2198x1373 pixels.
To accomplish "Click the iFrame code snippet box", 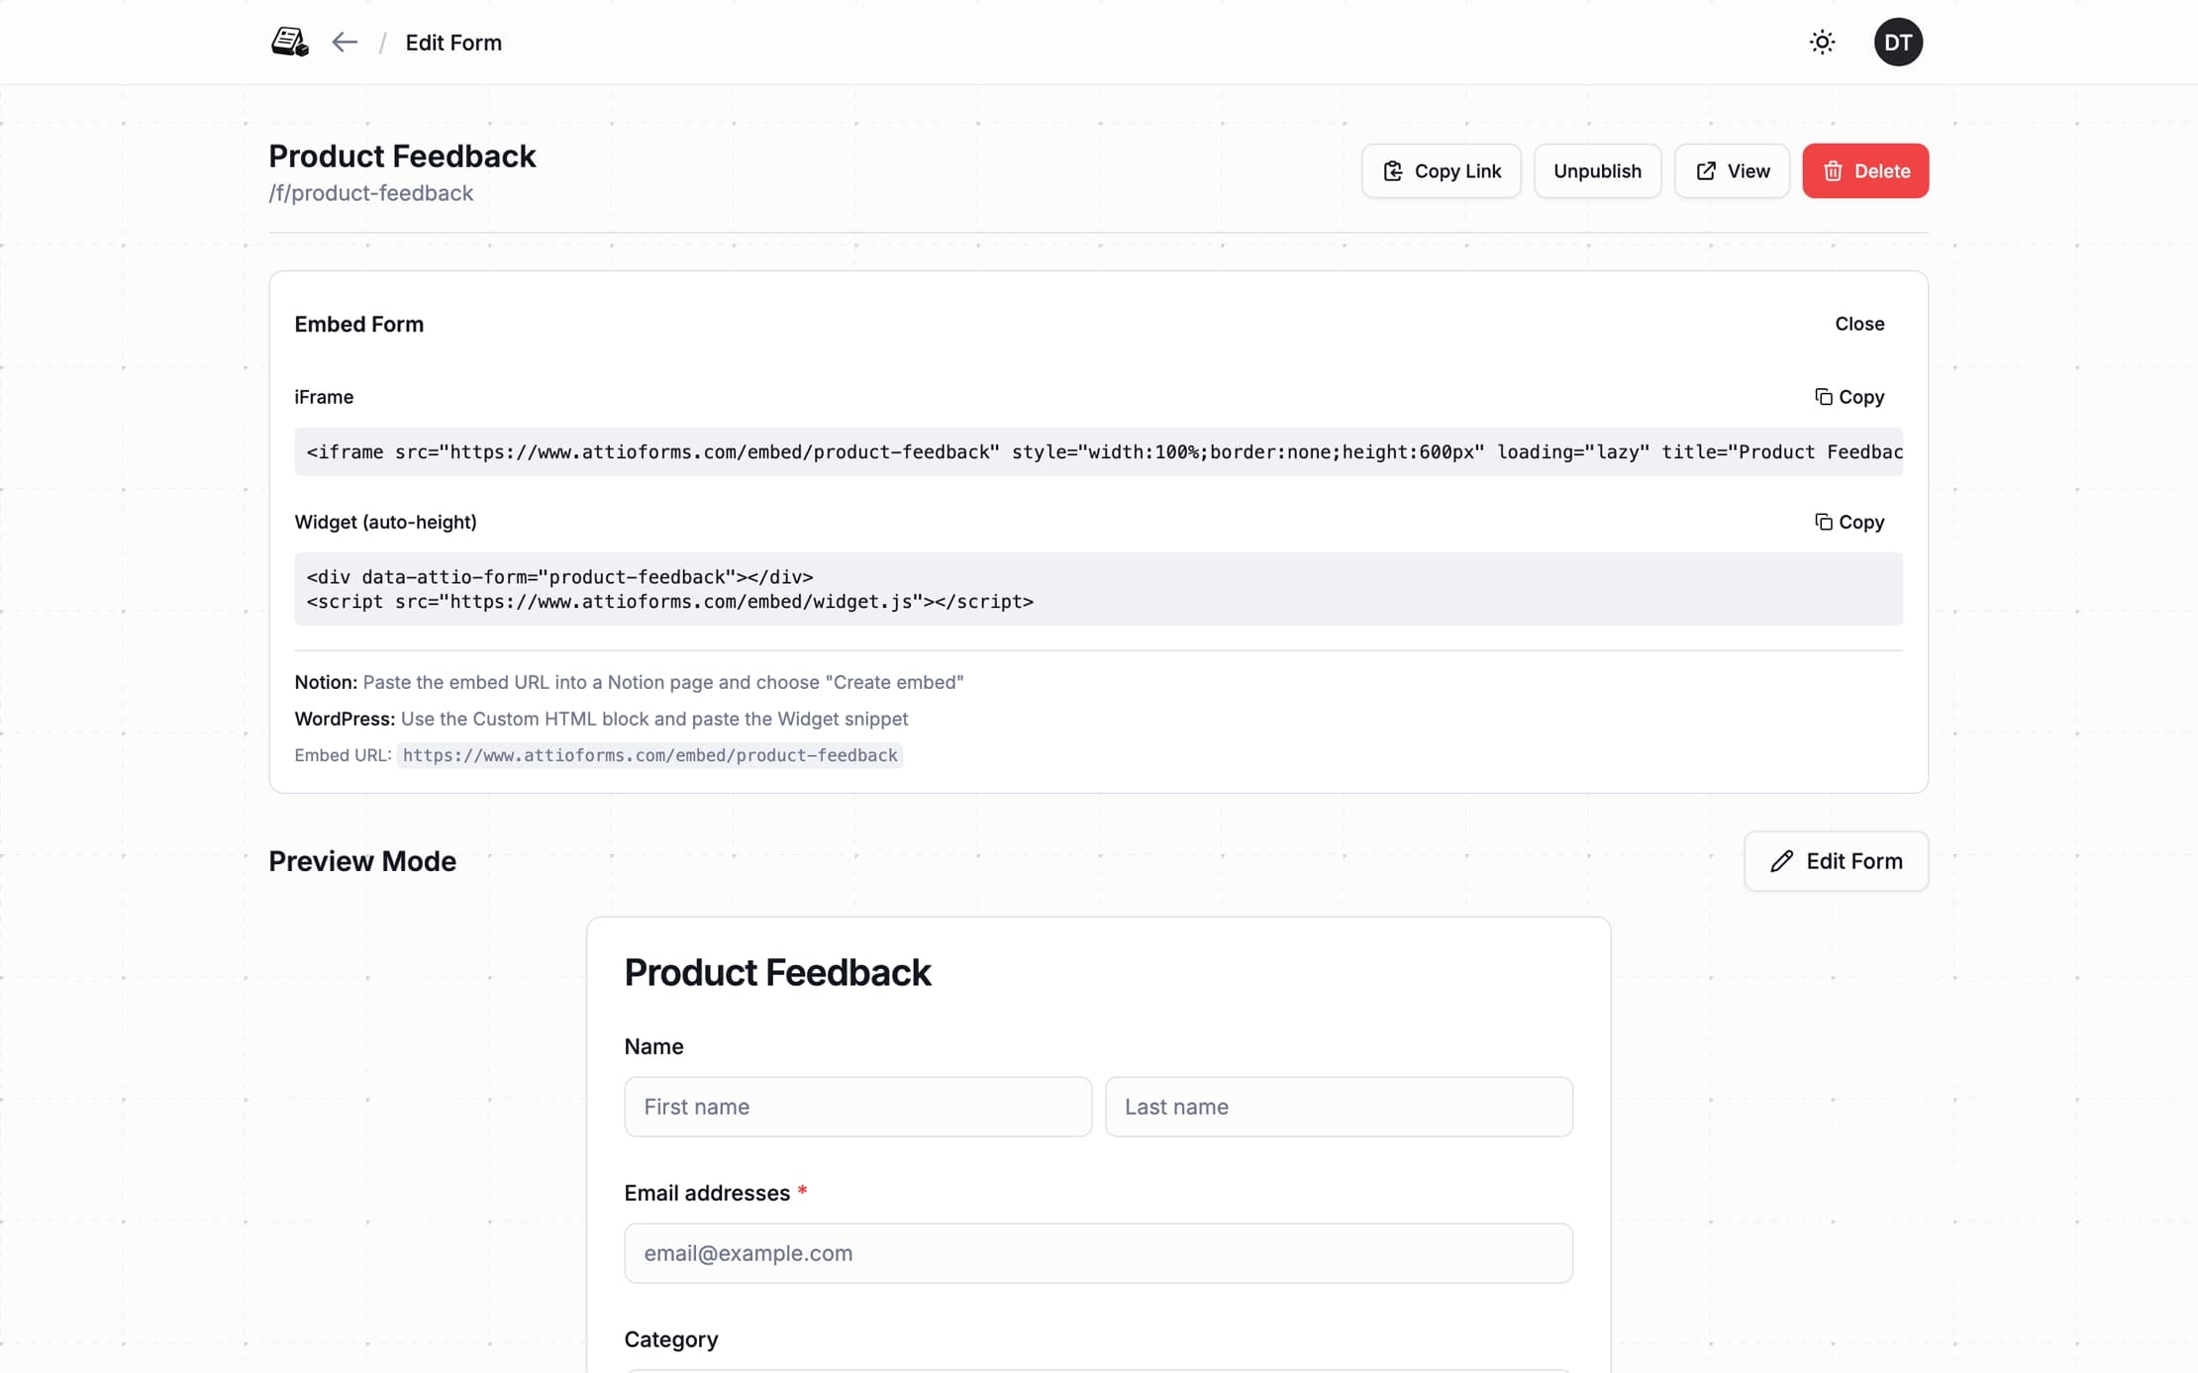I will (1097, 451).
